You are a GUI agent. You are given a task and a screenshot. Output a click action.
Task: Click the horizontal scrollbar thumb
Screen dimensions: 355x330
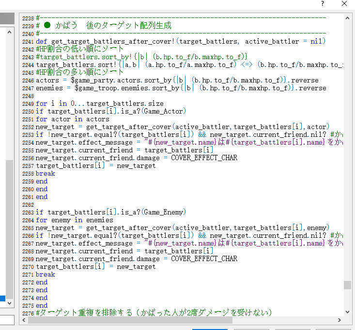coord(130,320)
